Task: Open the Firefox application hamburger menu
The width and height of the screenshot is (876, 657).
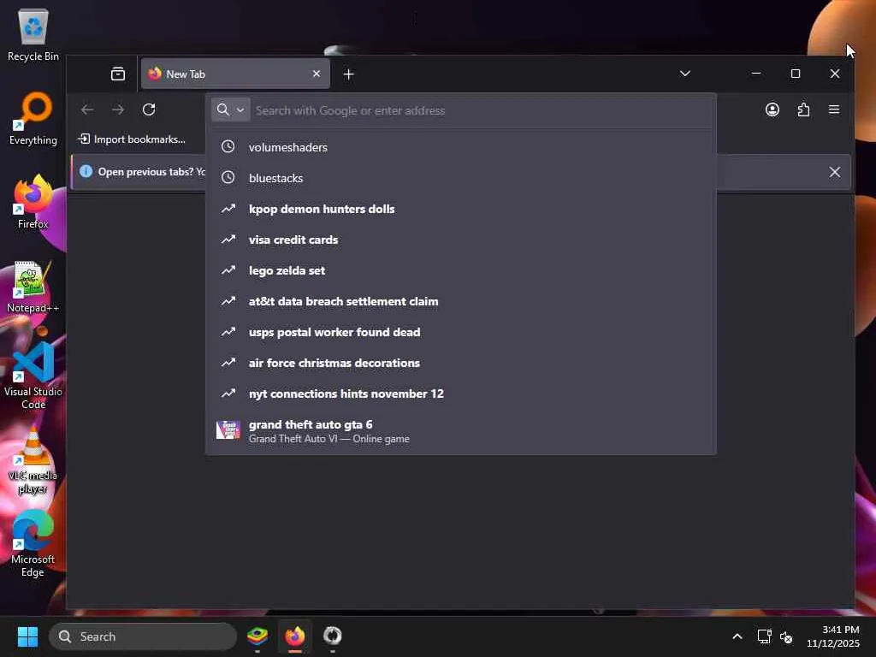Action: click(x=834, y=109)
